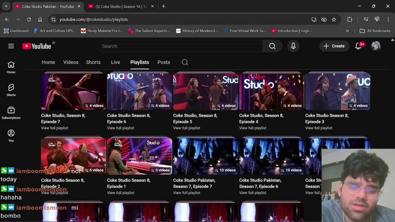The height and width of the screenshot is (222, 395).
Task: Search within the channel using the magnifier icon
Action: tap(185, 62)
